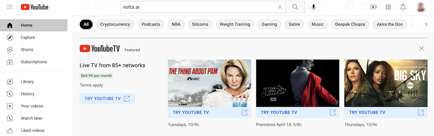
Task: Open the account avatar menu
Action: 421,7
